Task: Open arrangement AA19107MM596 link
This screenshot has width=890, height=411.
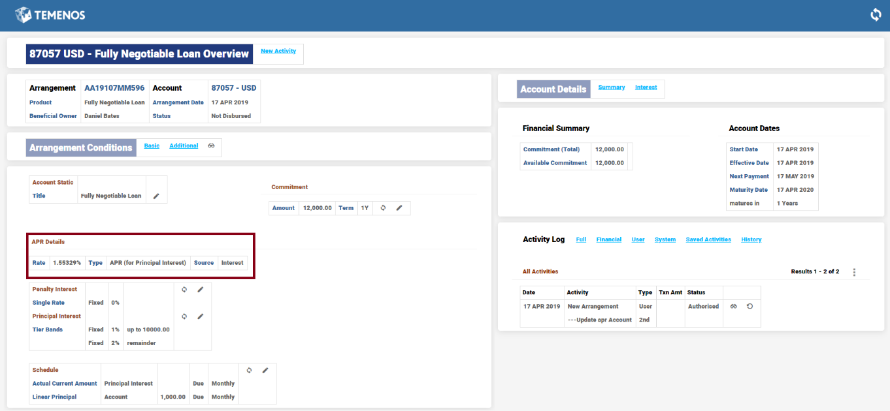Action: point(114,88)
